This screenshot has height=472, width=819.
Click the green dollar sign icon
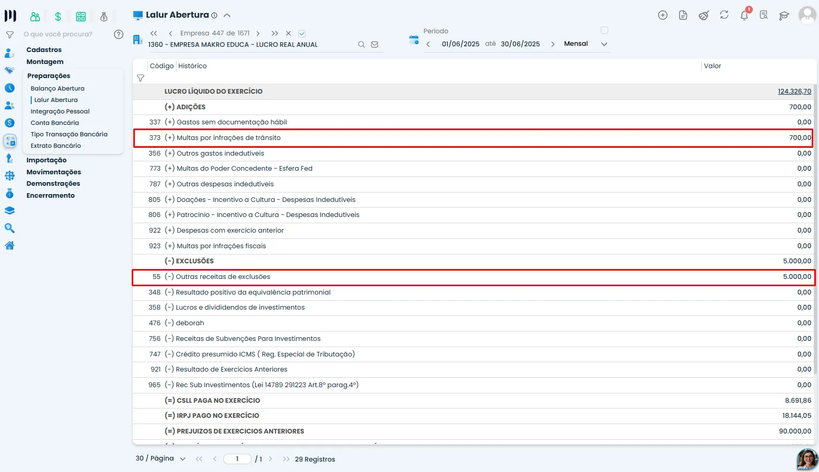[x=58, y=17]
